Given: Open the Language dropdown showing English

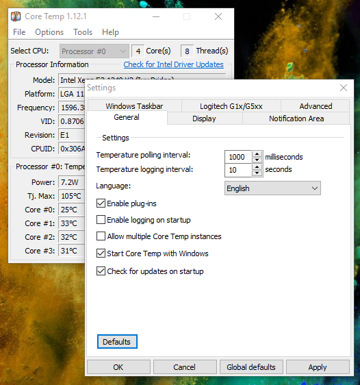Looking at the screenshot, I should (272, 188).
